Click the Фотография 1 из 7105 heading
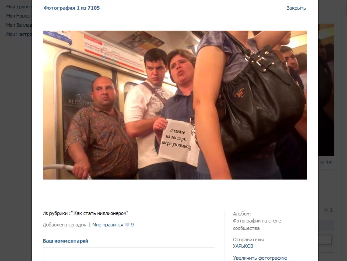This screenshot has height=261, width=347. (72, 8)
